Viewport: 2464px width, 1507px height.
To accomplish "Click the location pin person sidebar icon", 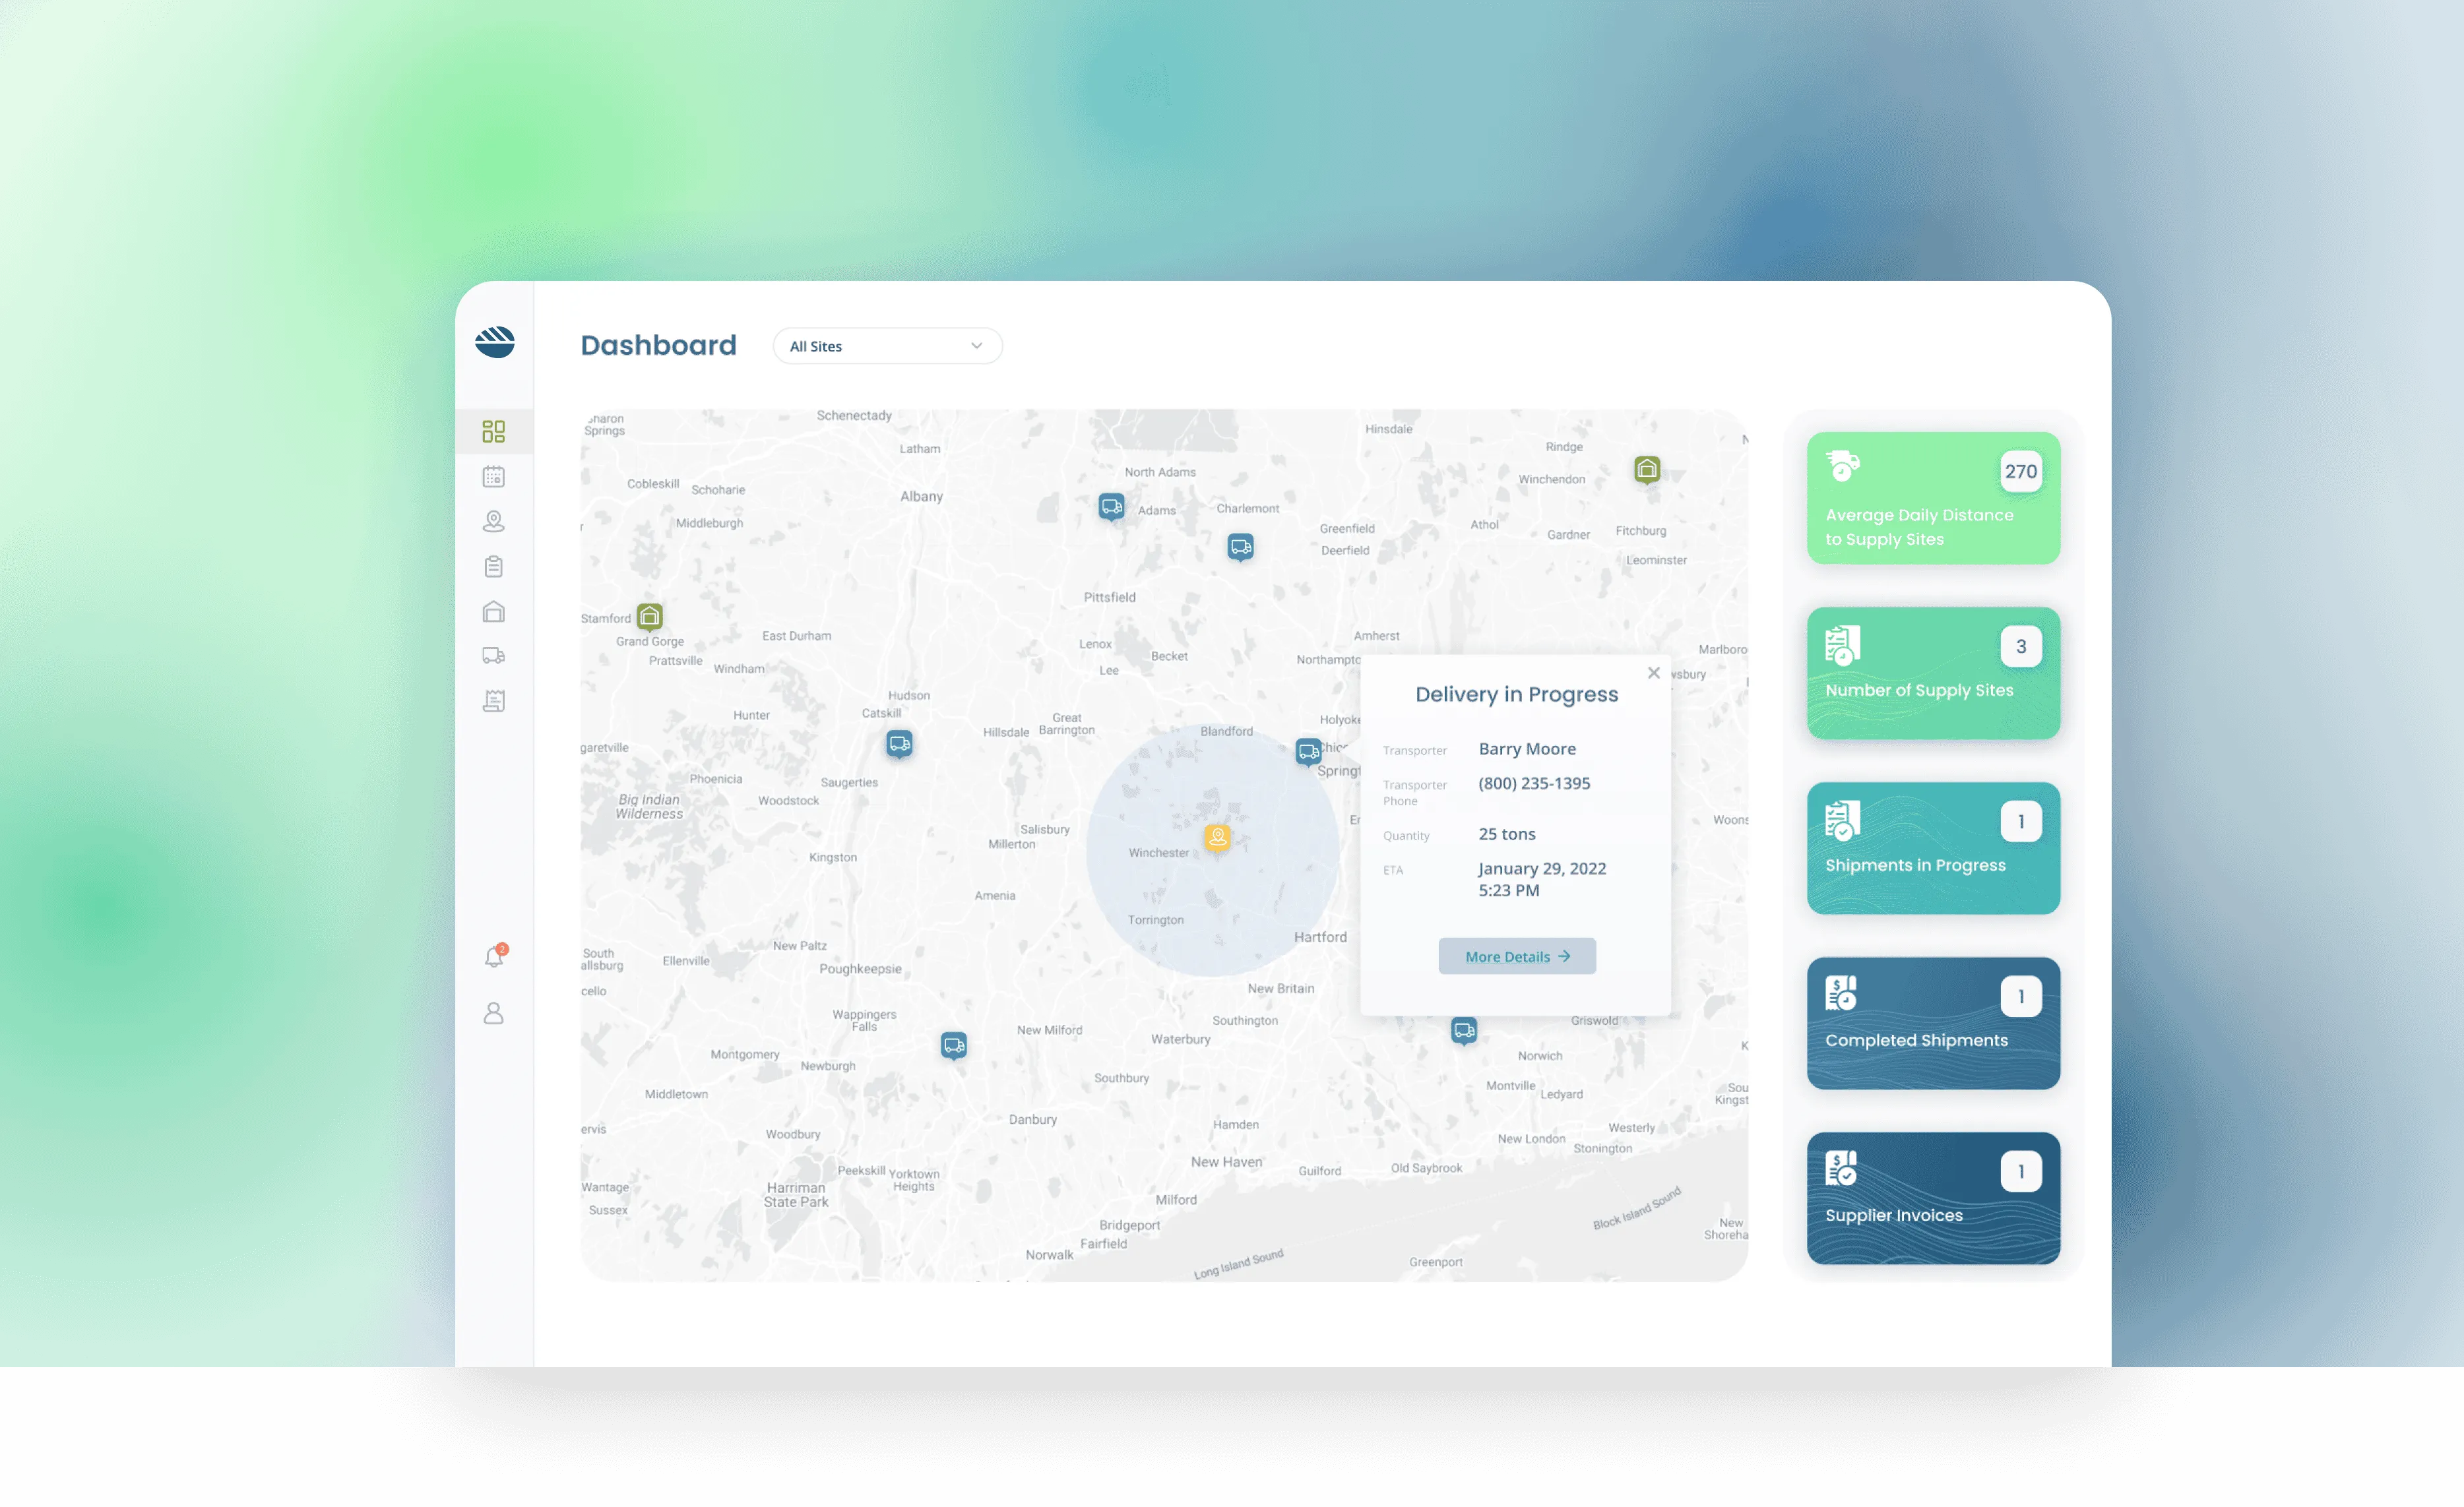I will [x=493, y=521].
